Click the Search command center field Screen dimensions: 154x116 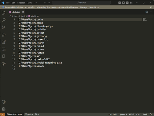pos(81,3)
